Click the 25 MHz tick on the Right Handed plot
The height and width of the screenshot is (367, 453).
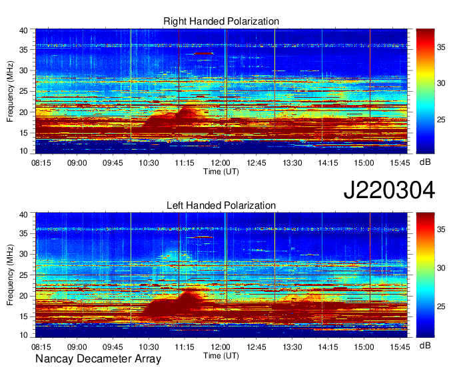click(24, 91)
